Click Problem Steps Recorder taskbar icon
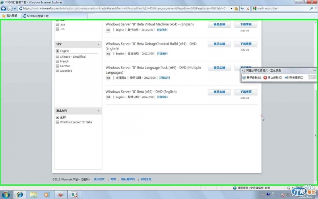318x199 pixels. pyautogui.click(x=74, y=195)
